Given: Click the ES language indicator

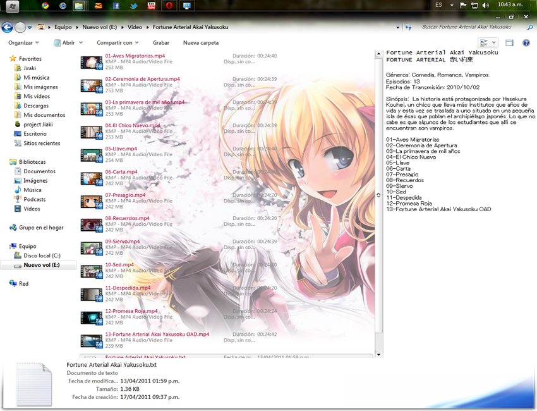Looking at the screenshot, I should [x=438, y=5].
